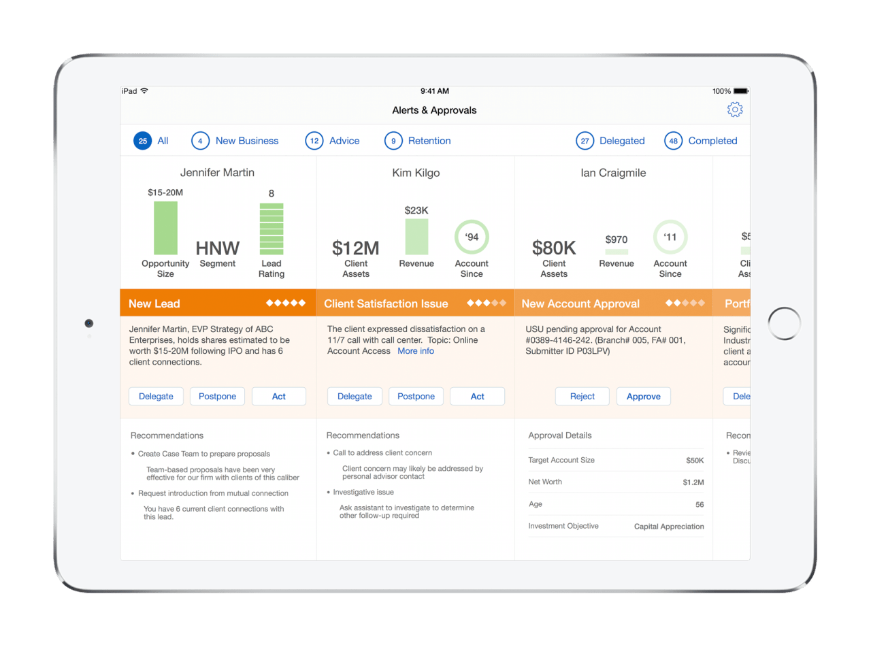Image resolution: width=871 pixels, height=647 pixels.
Task: Click Act on the New Lead card
Action: [278, 397]
